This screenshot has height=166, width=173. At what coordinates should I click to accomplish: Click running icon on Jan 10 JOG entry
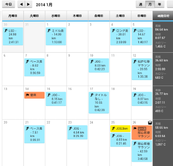[92, 61]
